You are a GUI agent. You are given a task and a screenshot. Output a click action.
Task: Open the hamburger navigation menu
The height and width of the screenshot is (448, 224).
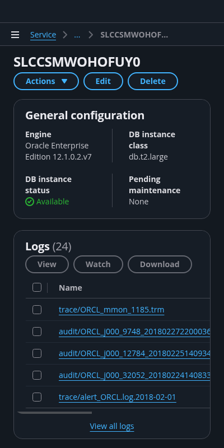tap(15, 35)
